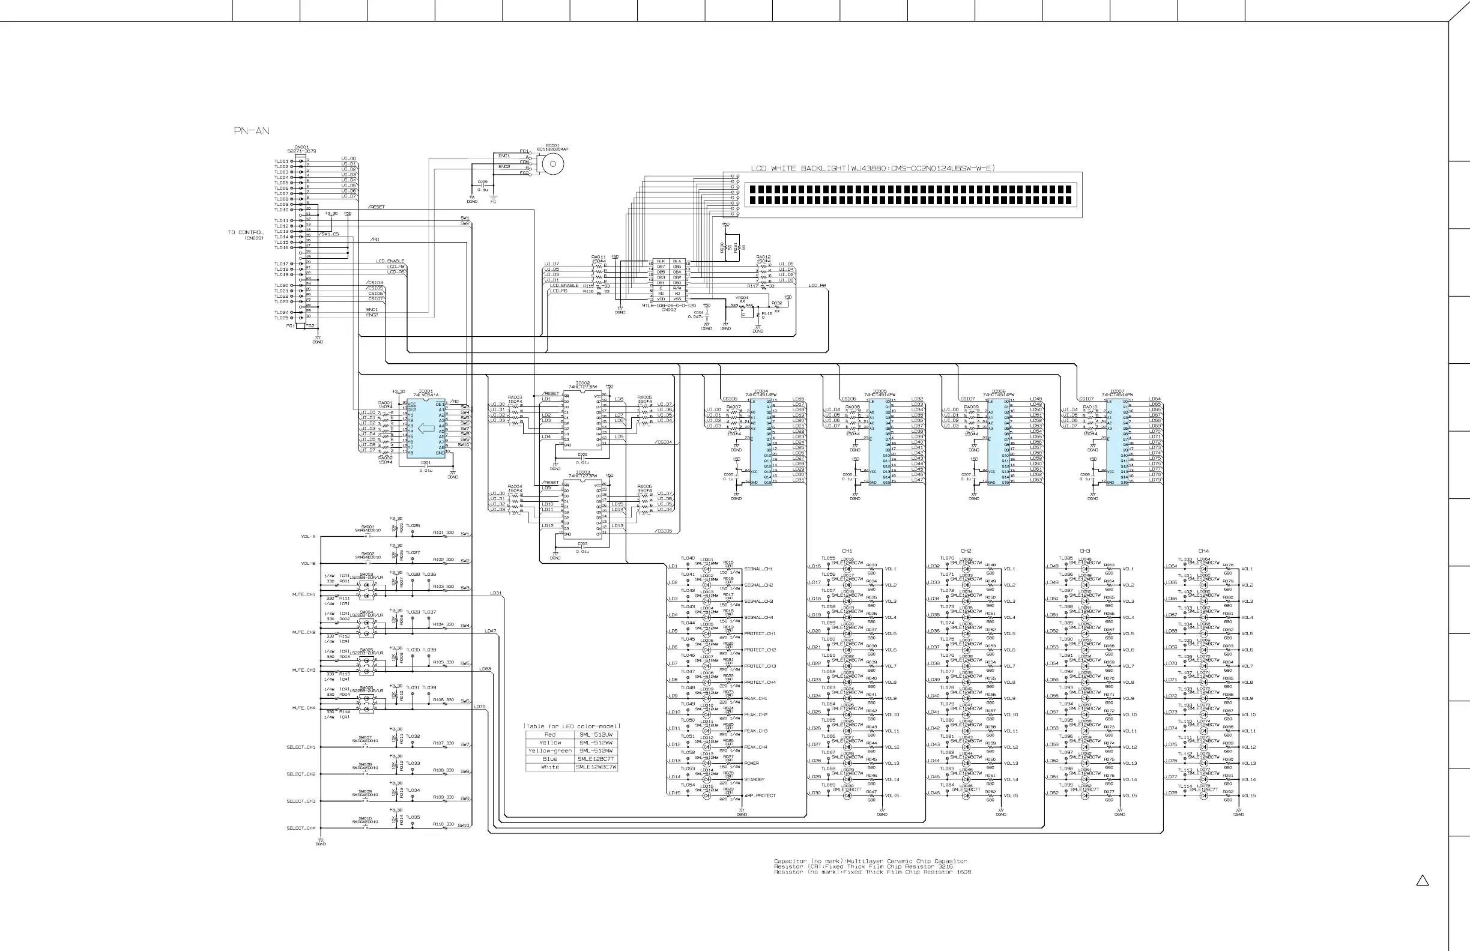The width and height of the screenshot is (1470, 951).
Task: Click the IC002 74HCT273PW latch chip
Action: pos(582,420)
